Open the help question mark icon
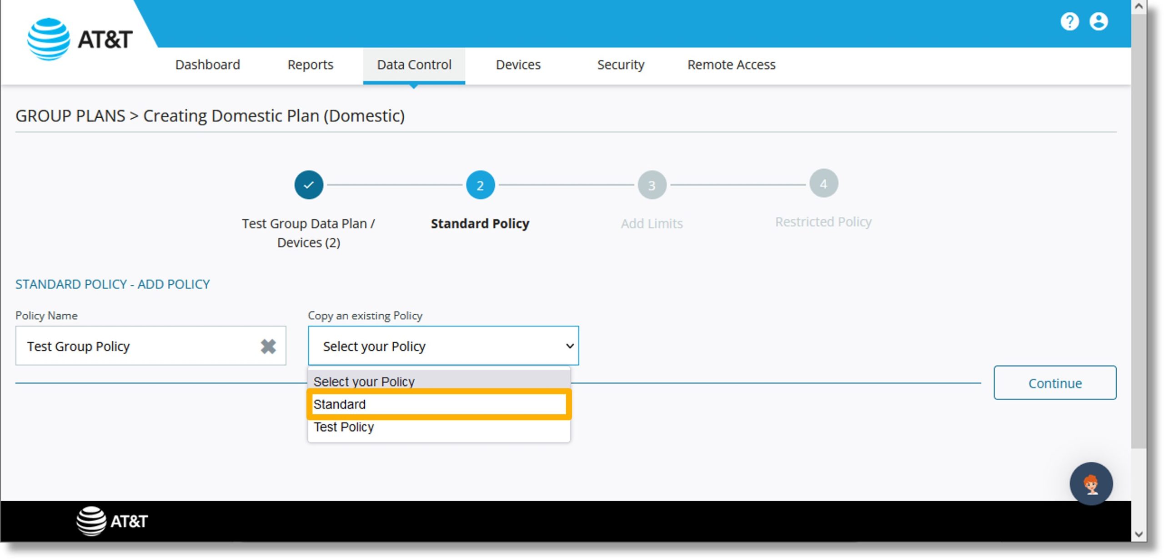 pos(1069,21)
